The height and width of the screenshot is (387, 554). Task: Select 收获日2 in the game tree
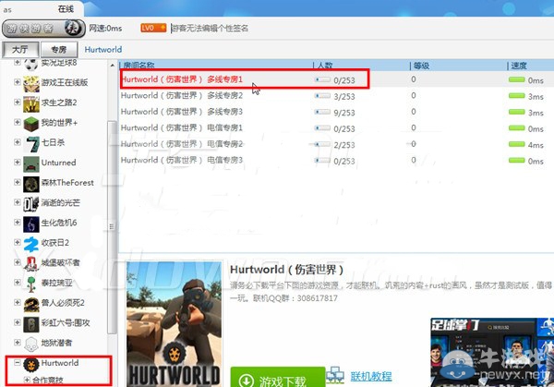55,243
